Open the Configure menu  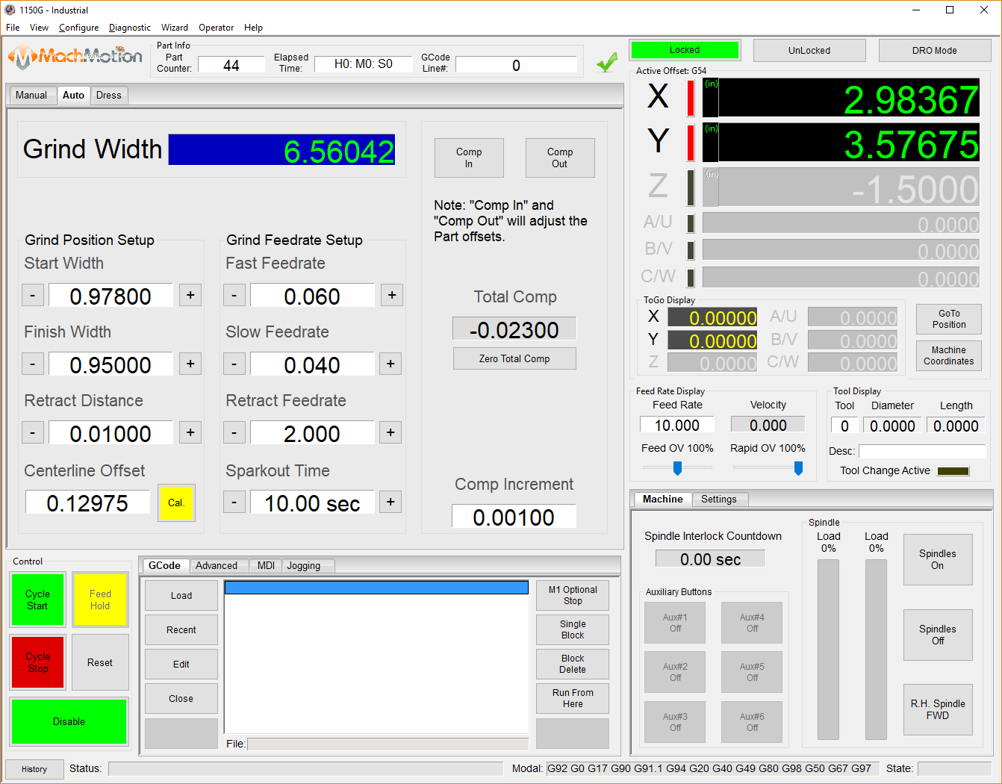pyautogui.click(x=79, y=28)
